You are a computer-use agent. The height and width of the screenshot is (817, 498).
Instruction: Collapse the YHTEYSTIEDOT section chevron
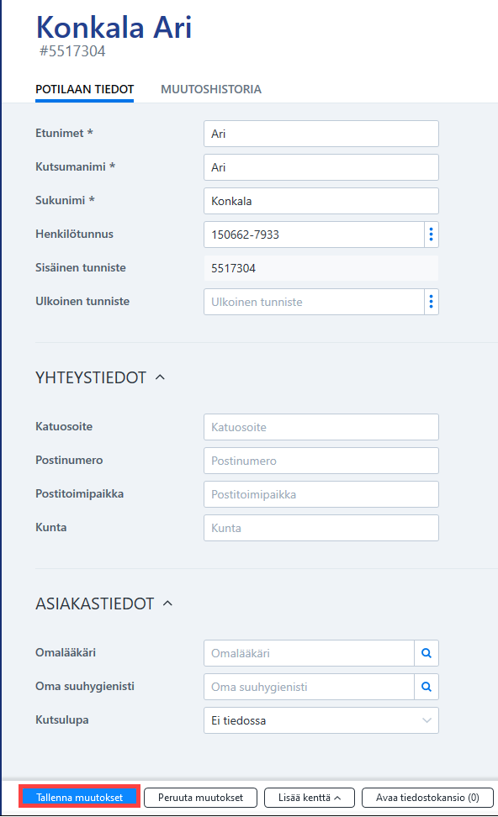point(160,377)
